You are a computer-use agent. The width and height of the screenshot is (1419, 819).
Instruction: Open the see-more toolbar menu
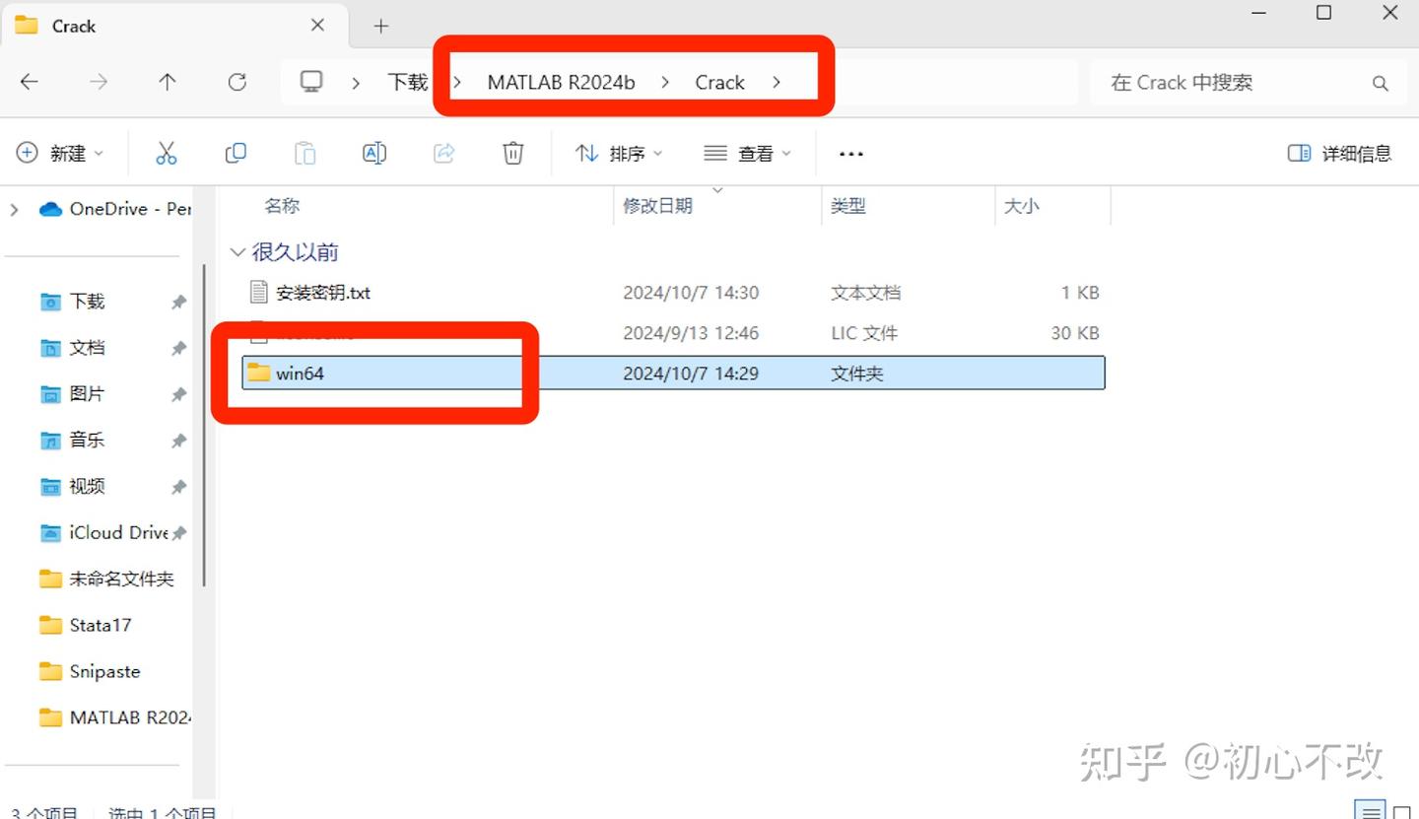click(x=849, y=153)
